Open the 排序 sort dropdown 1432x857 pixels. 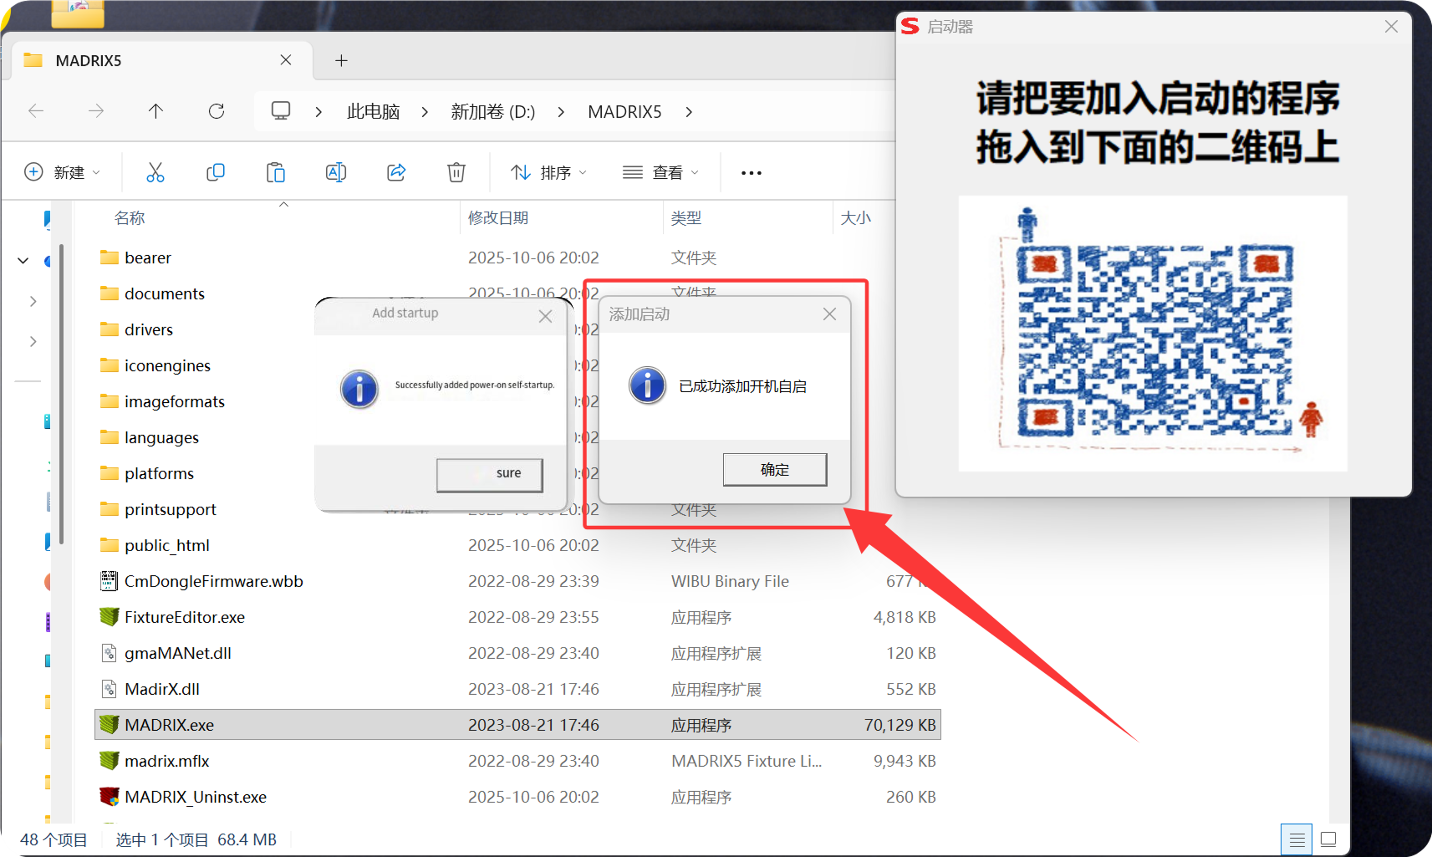click(x=548, y=172)
